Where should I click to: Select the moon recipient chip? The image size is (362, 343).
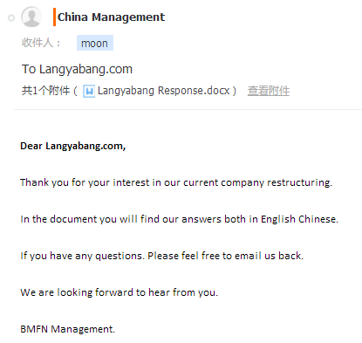click(95, 43)
